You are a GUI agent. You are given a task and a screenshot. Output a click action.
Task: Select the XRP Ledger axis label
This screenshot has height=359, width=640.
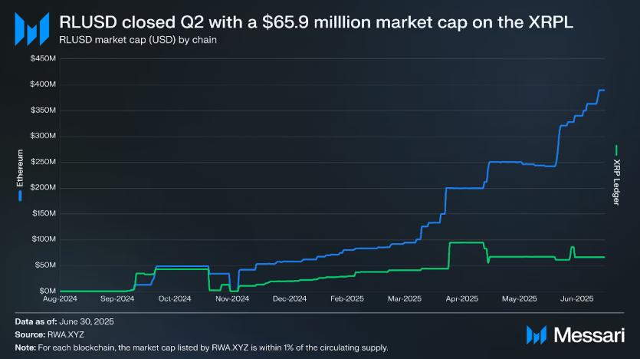[x=616, y=182]
